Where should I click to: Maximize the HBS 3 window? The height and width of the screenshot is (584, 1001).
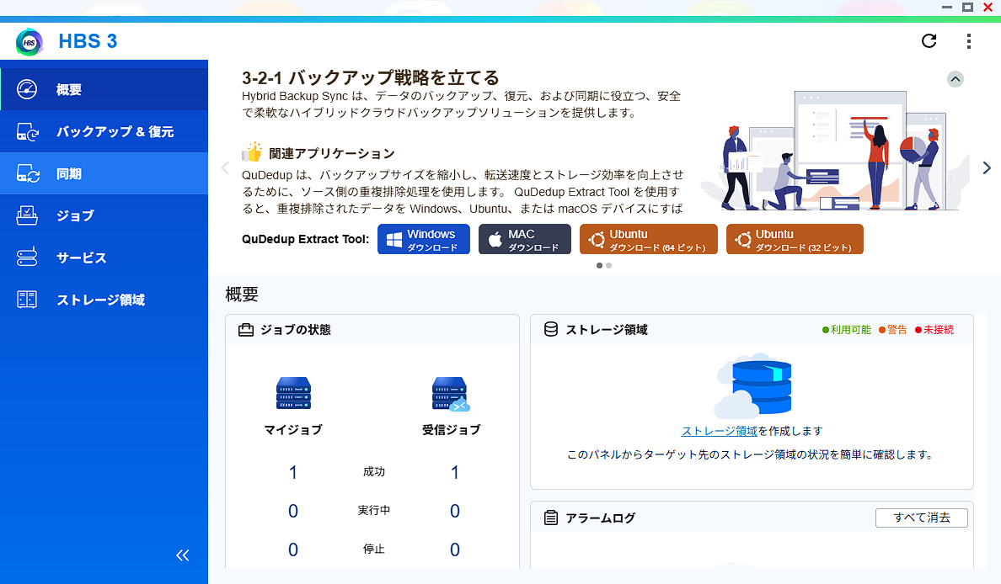point(968,7)
